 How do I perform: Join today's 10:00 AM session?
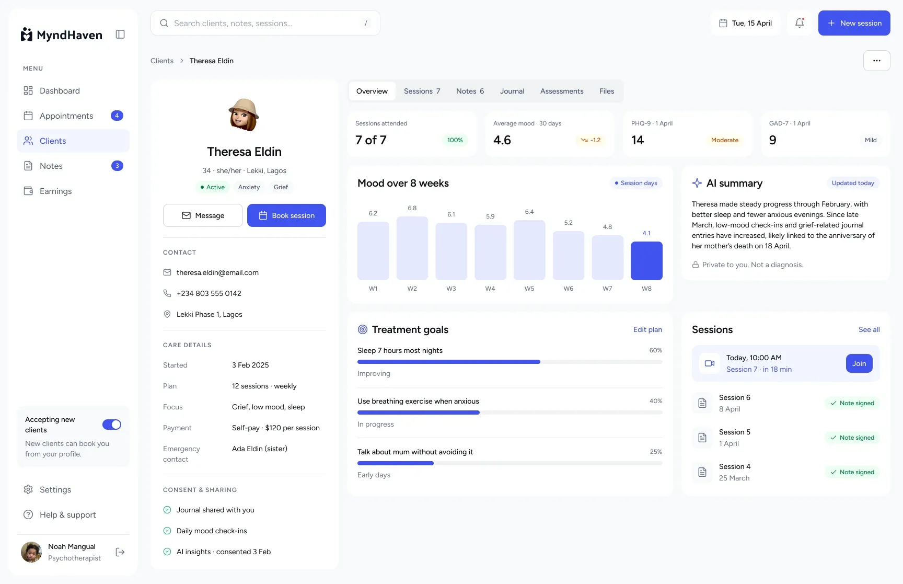tap(859, 363)
